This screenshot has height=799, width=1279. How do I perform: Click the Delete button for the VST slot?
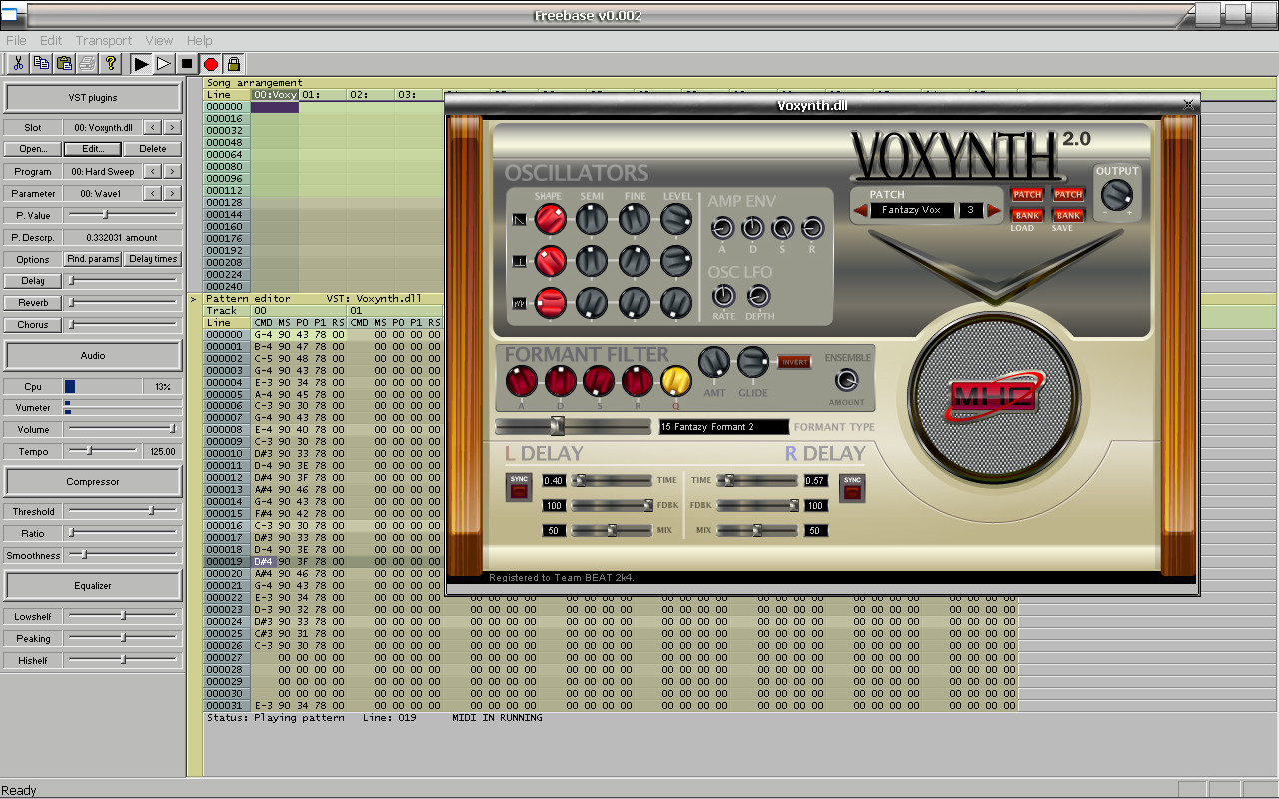153,149
